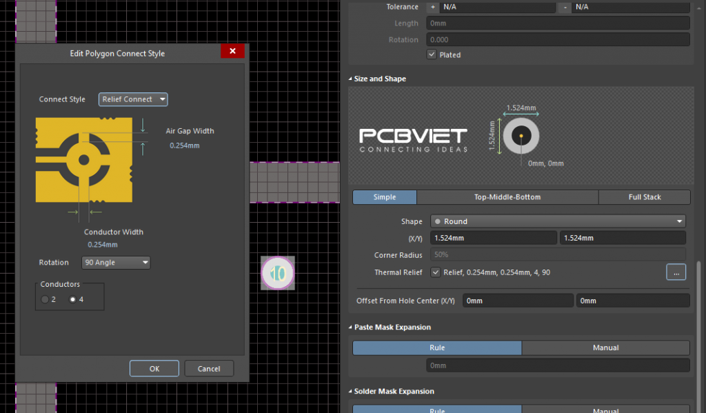Switch to the Top-Middle-Bottom tab
This screenshot has height=413, width=706.
point(507,197)
